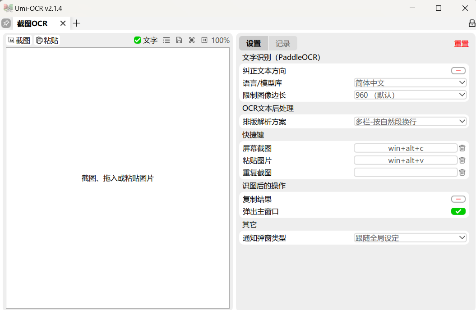Click the empty 重复截图 hotkey field
The height and width of the screenshot is (310, 476).
coord(406,173)
